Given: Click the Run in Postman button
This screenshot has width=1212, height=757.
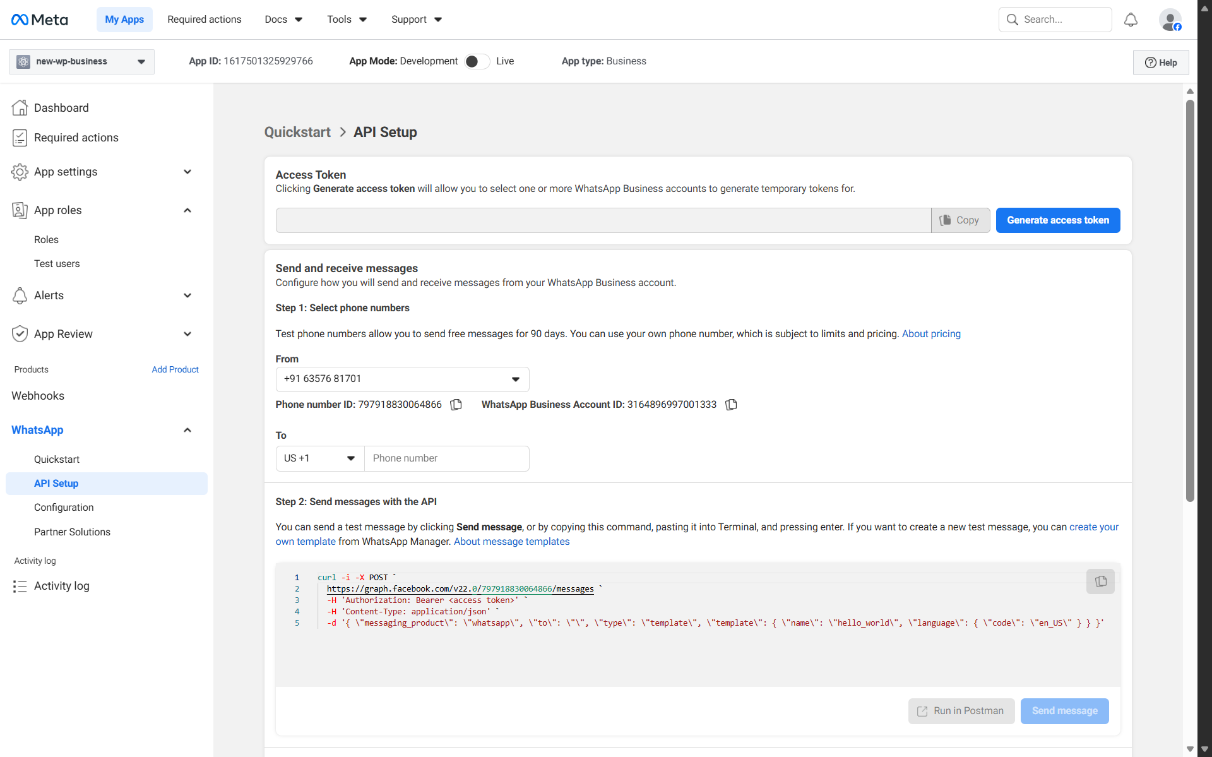Looking at the screenshot, I should [961, 711].
